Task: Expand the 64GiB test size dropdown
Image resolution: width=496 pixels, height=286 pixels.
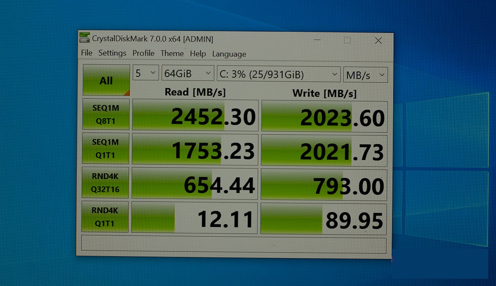Action: (x=188, y=73)
